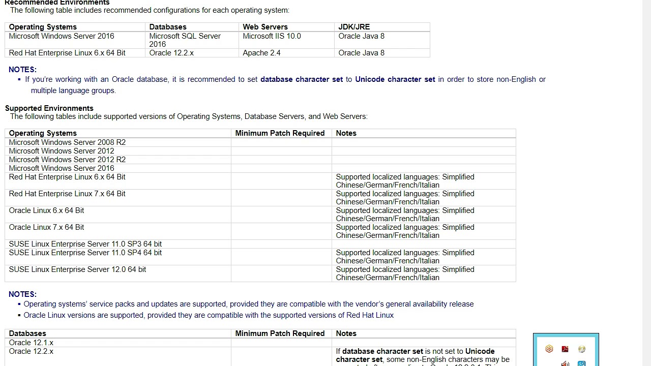Screen dimensions: 651x366
Task: Click the Adobe Acrobat tray icon
Action: click(565, 349)
